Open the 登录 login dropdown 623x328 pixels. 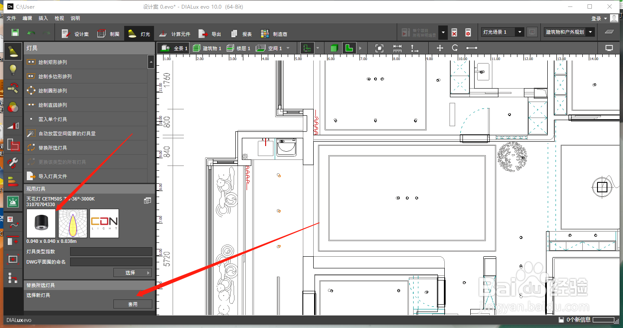click(599, 19)
